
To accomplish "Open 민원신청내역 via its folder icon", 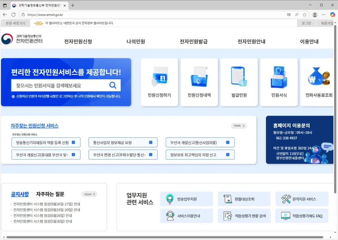I will [199, 76].
